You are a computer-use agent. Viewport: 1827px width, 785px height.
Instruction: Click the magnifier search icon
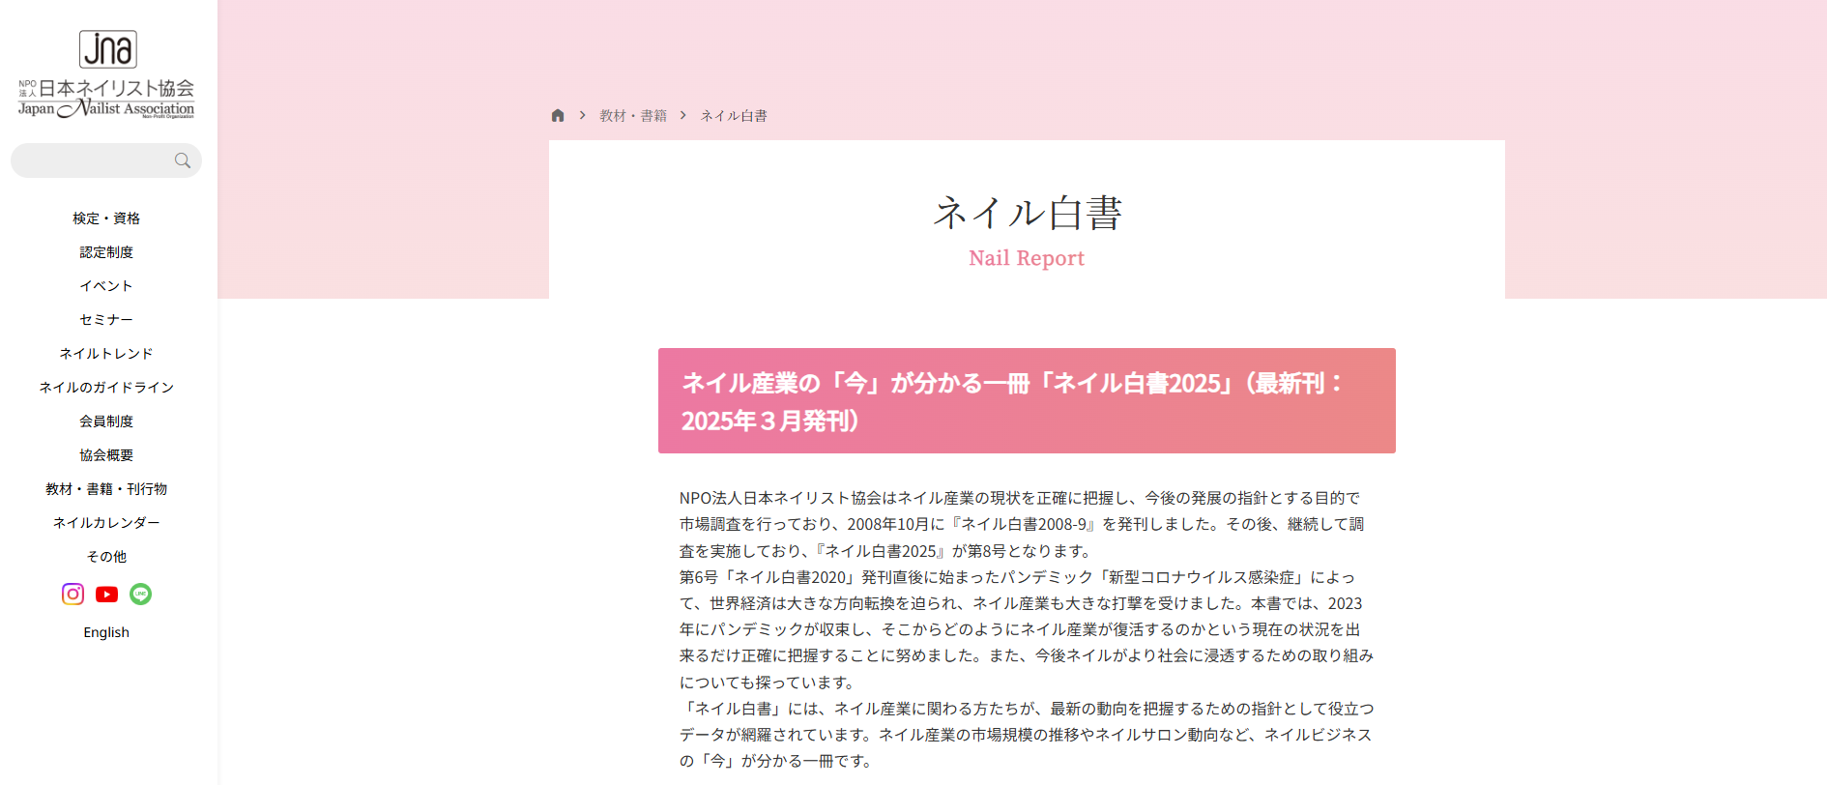pos(182,160)
